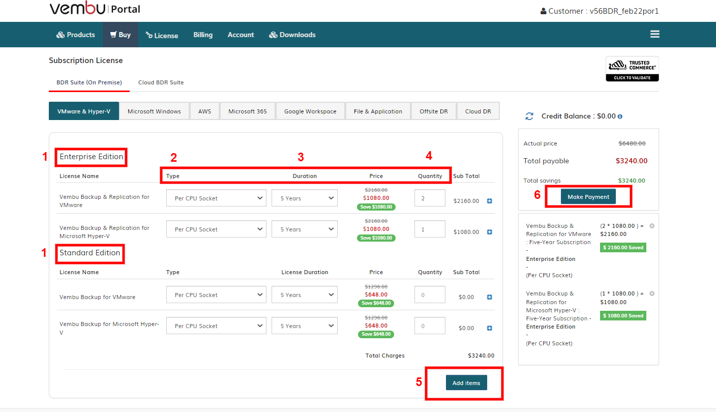Viewport: 716px width, 412px height.
Task: Open Type dropdown for Vembu Backup for VMware
Action: pos(216,295)
